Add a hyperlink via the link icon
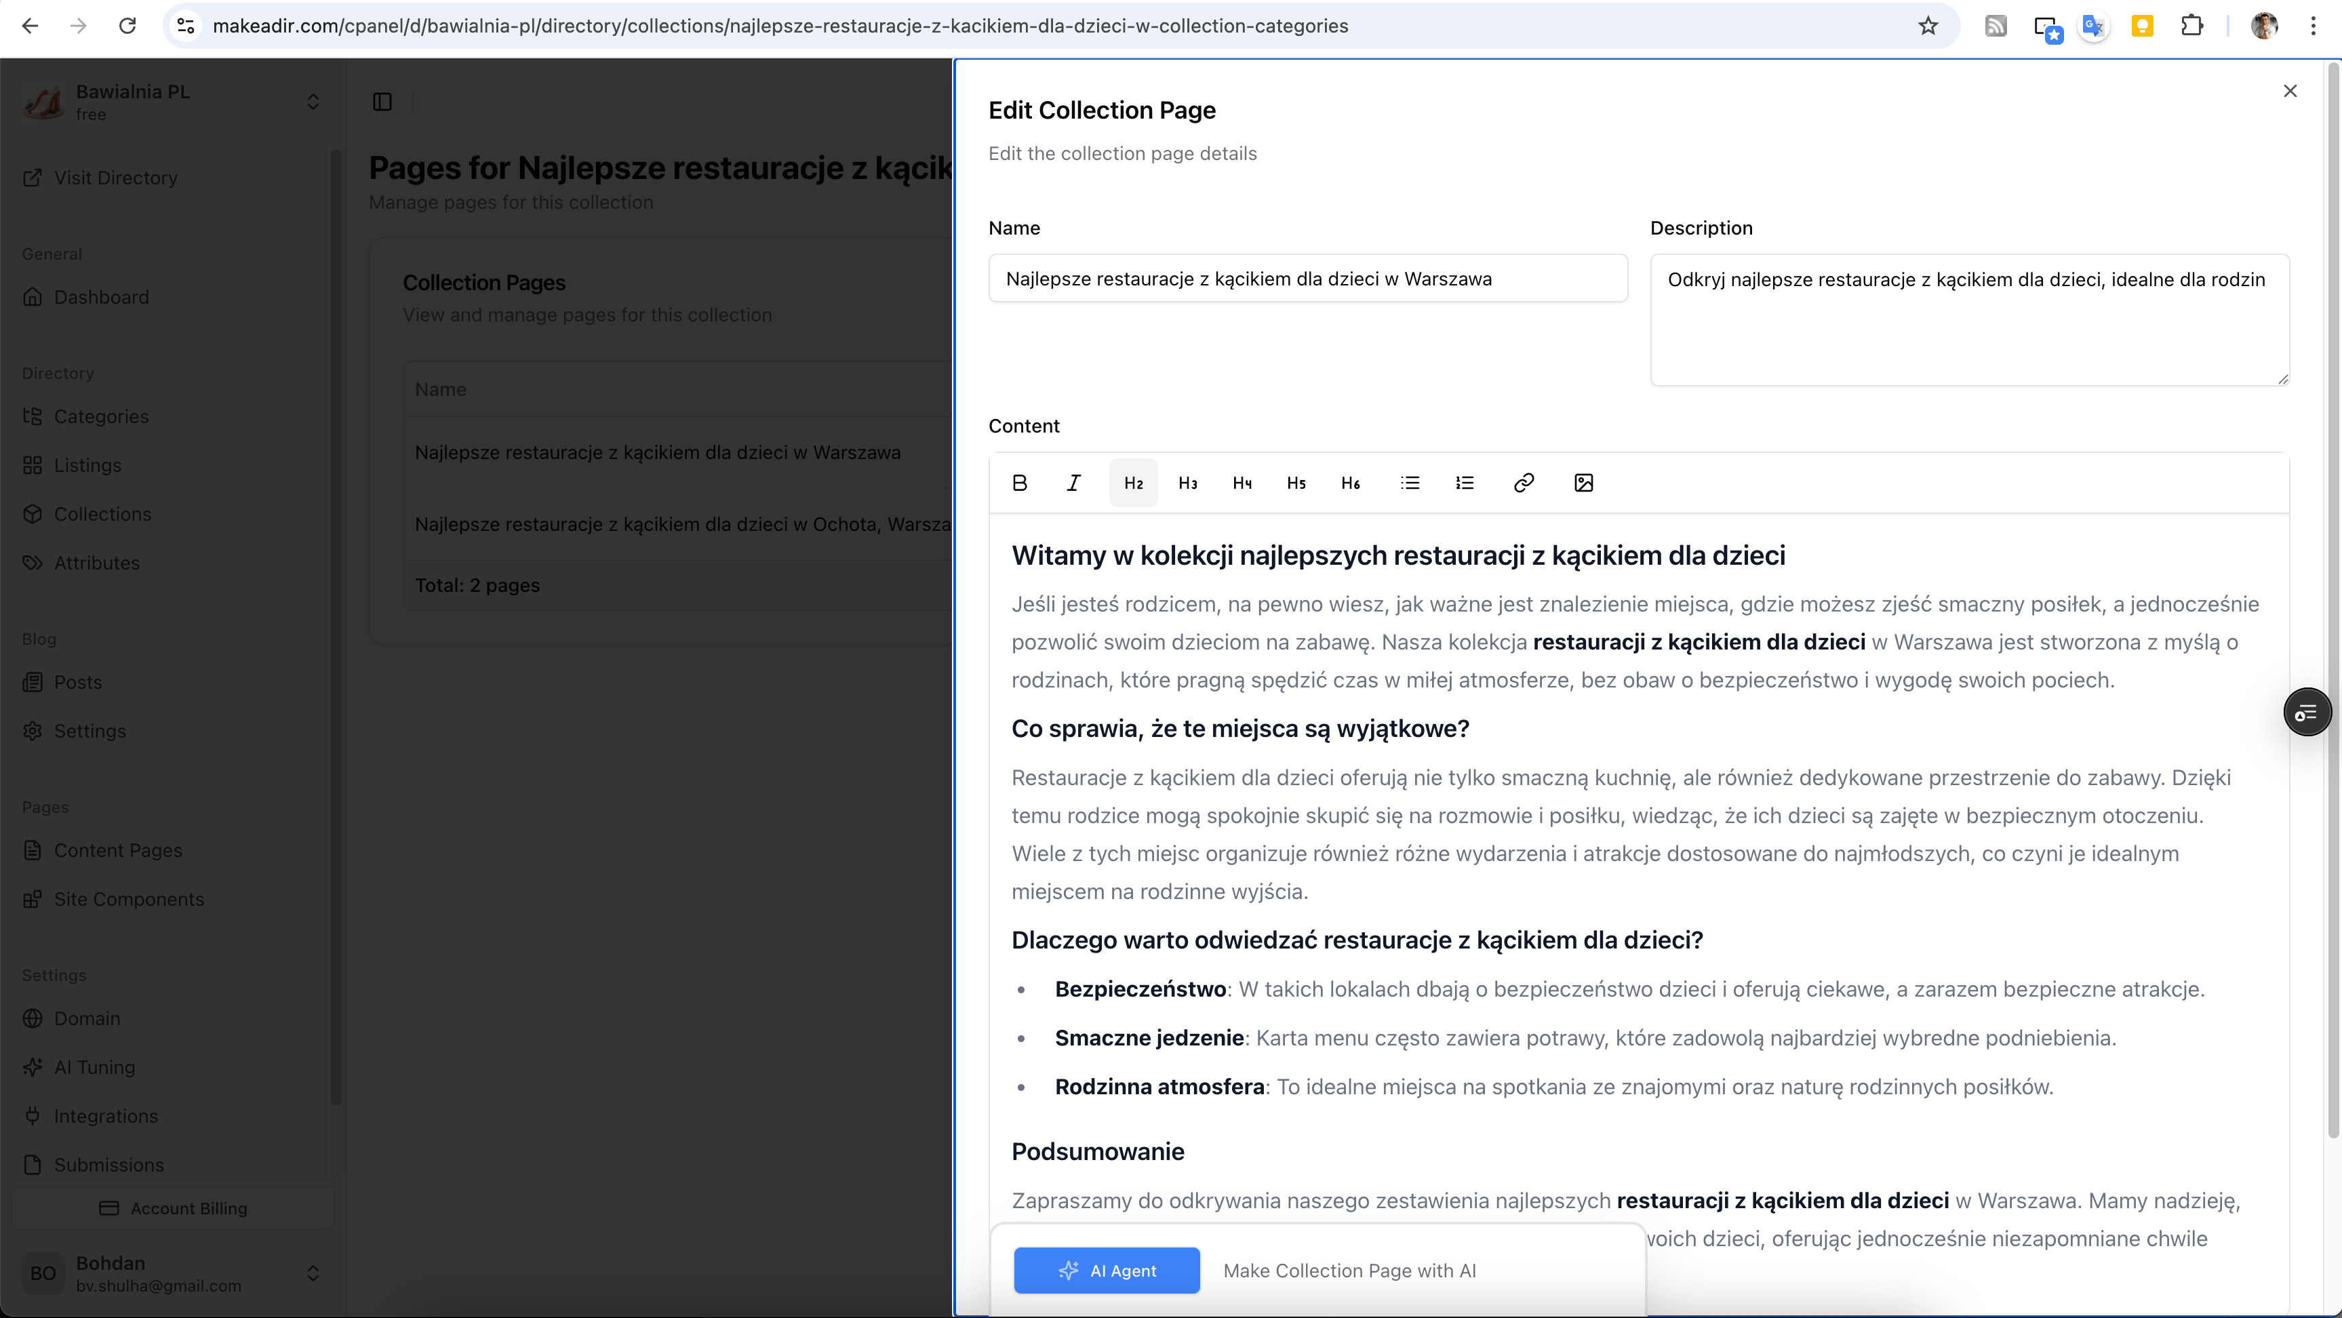 point(1524,483)
